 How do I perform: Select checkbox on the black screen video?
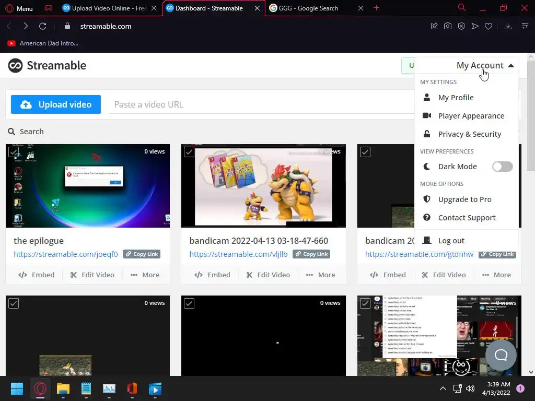[189, 303]
